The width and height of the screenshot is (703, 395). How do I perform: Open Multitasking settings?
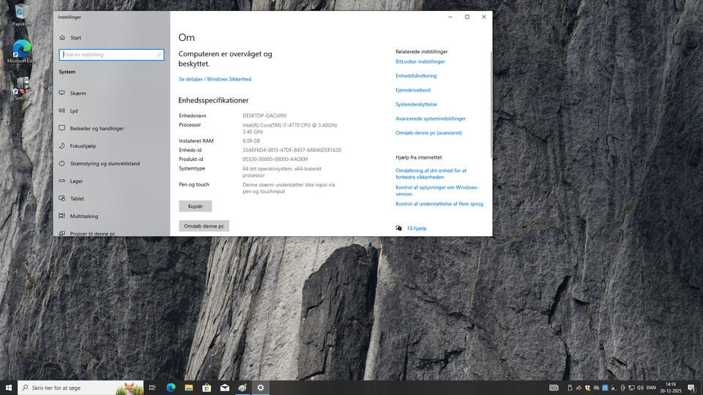point(83,217)
